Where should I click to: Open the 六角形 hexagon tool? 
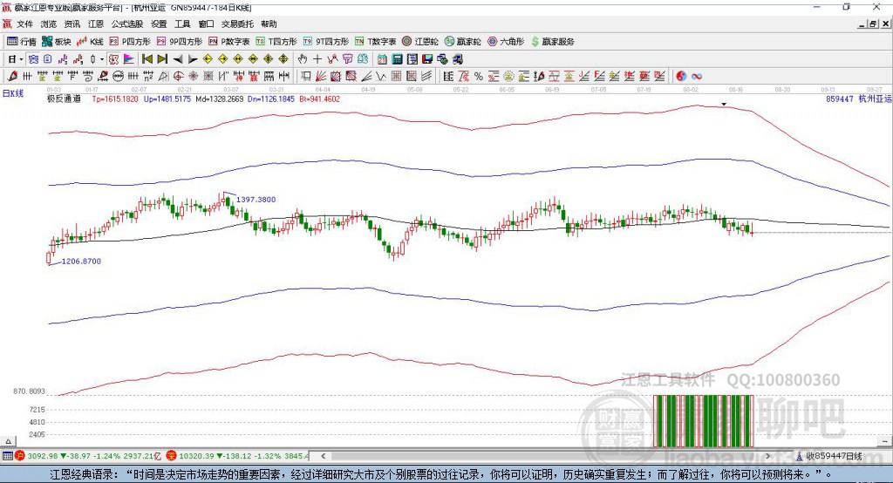(505, 42)
